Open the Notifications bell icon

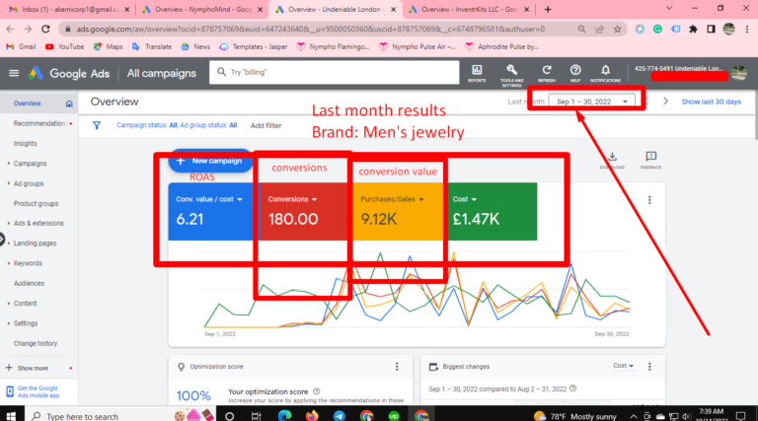pyautogui.click(x=604, y=72)
